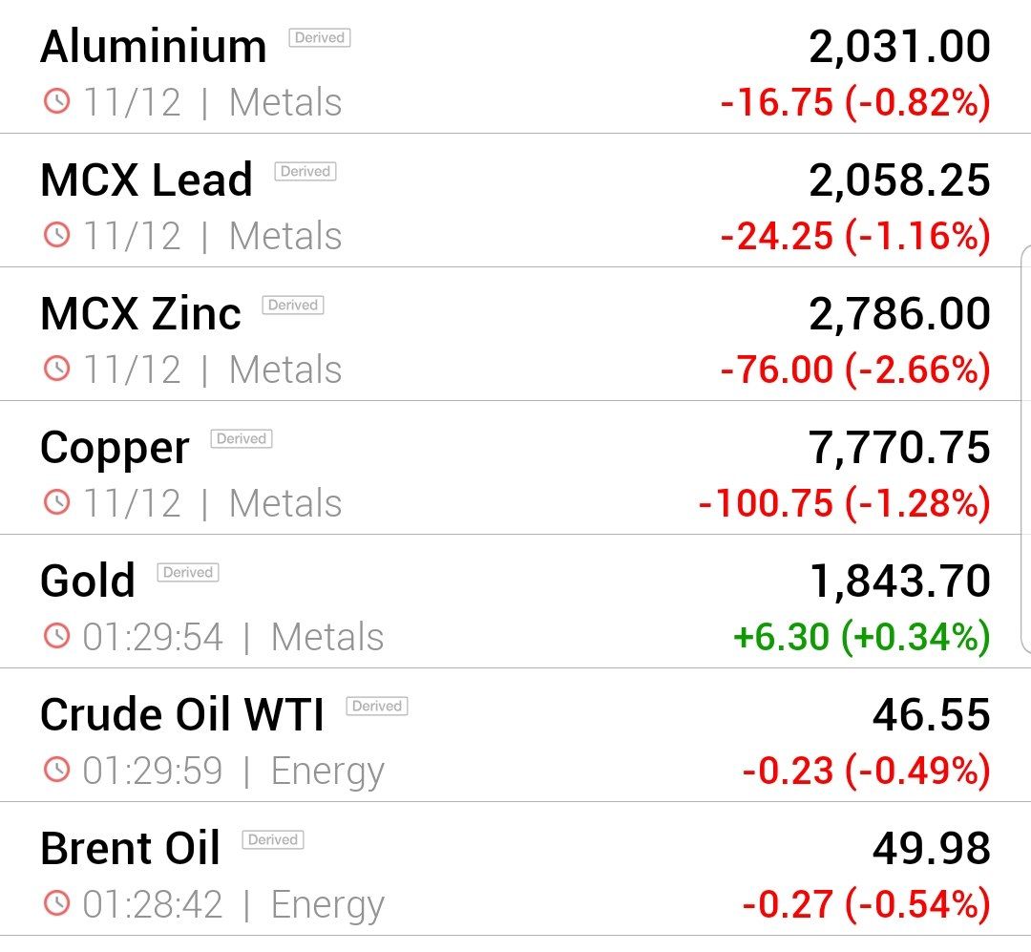Select MCX Zinc from the list
The image size is (1031, 952).
pyautogui.click(x=515, y=333)
